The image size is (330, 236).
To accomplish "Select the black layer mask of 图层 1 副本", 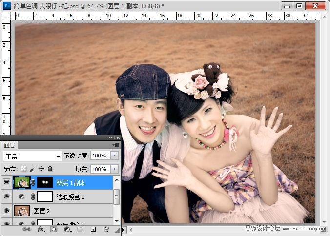I will pyautogui.click(x=45, y=182).
